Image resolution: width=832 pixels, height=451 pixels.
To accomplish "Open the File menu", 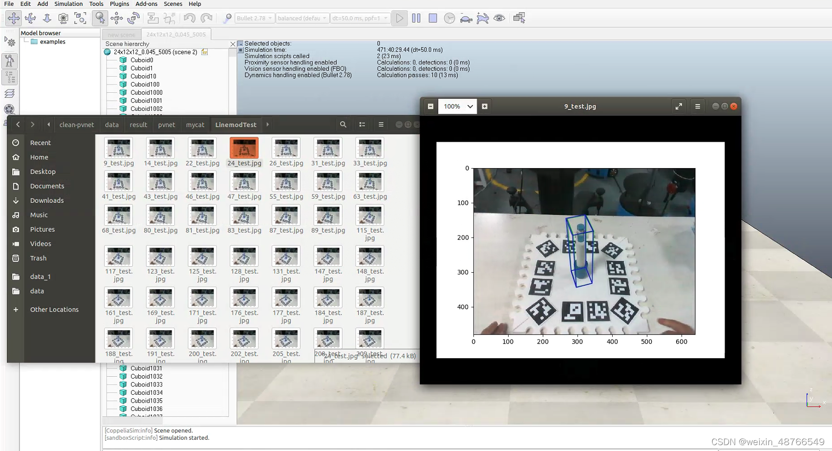I will tap(9, 3).
